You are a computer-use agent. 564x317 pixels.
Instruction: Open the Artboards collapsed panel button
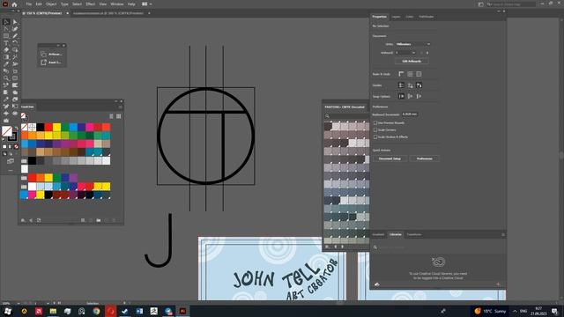pos(52,55)
